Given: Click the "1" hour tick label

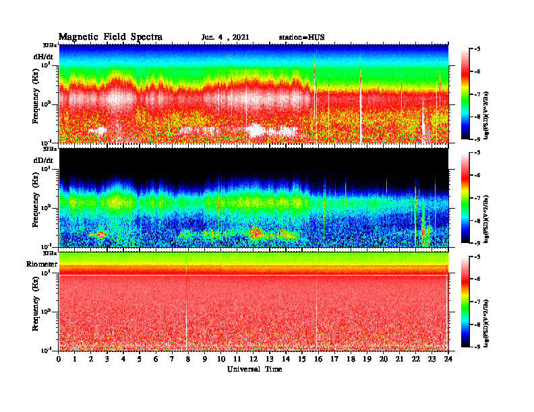Looking at the screenshot, I should tap(75, 359).
